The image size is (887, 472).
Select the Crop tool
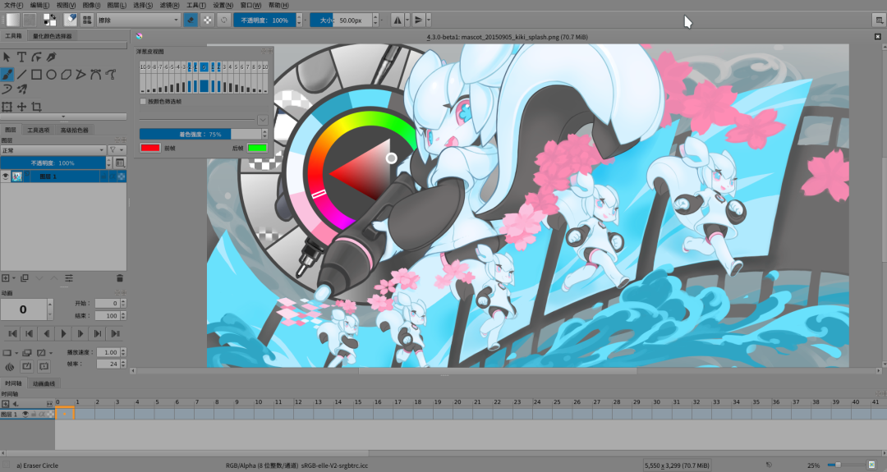(36, 106)
